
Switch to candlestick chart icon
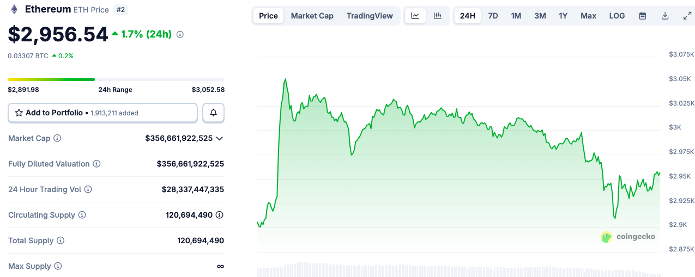click(x=438, y=16)
